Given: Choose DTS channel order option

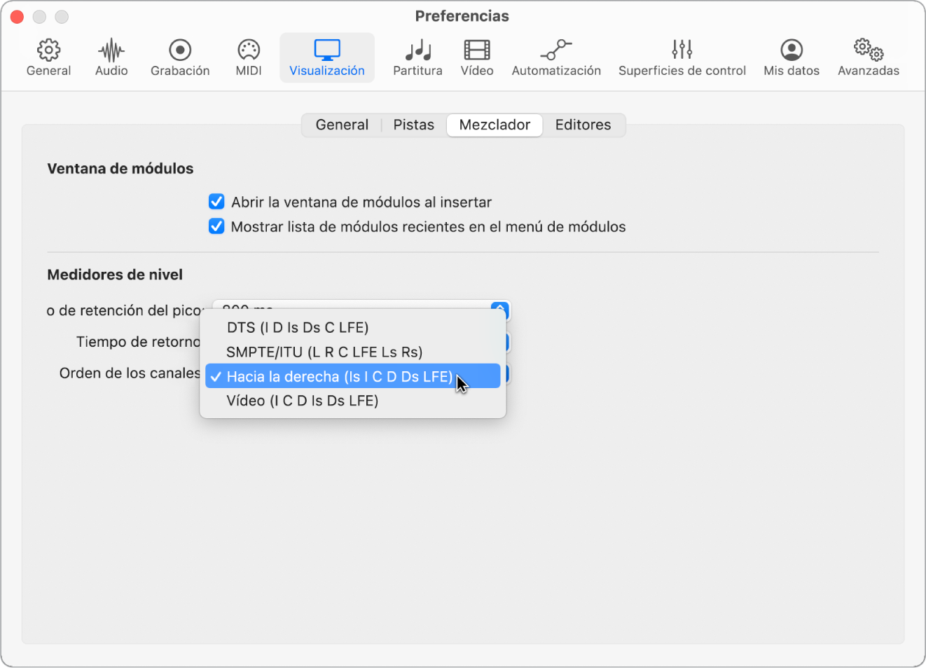Looking at the screenshot, I should pos(298,328).
